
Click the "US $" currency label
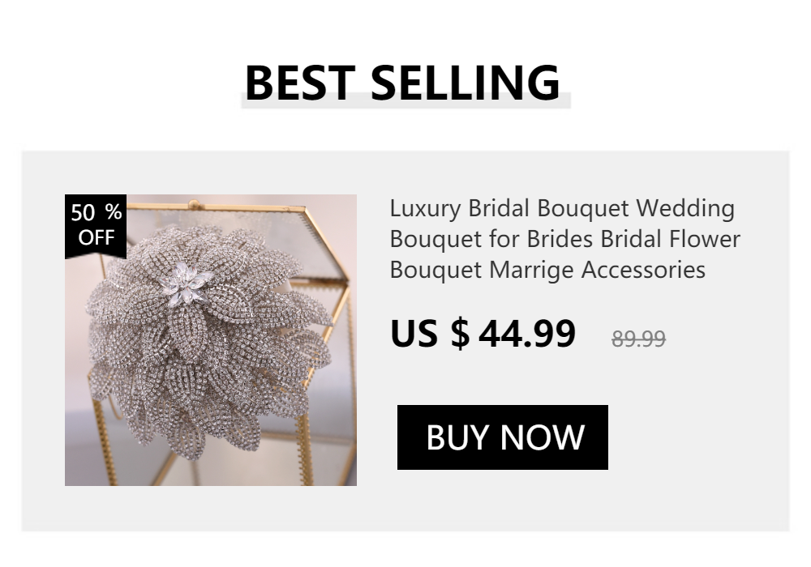[430, 334]
